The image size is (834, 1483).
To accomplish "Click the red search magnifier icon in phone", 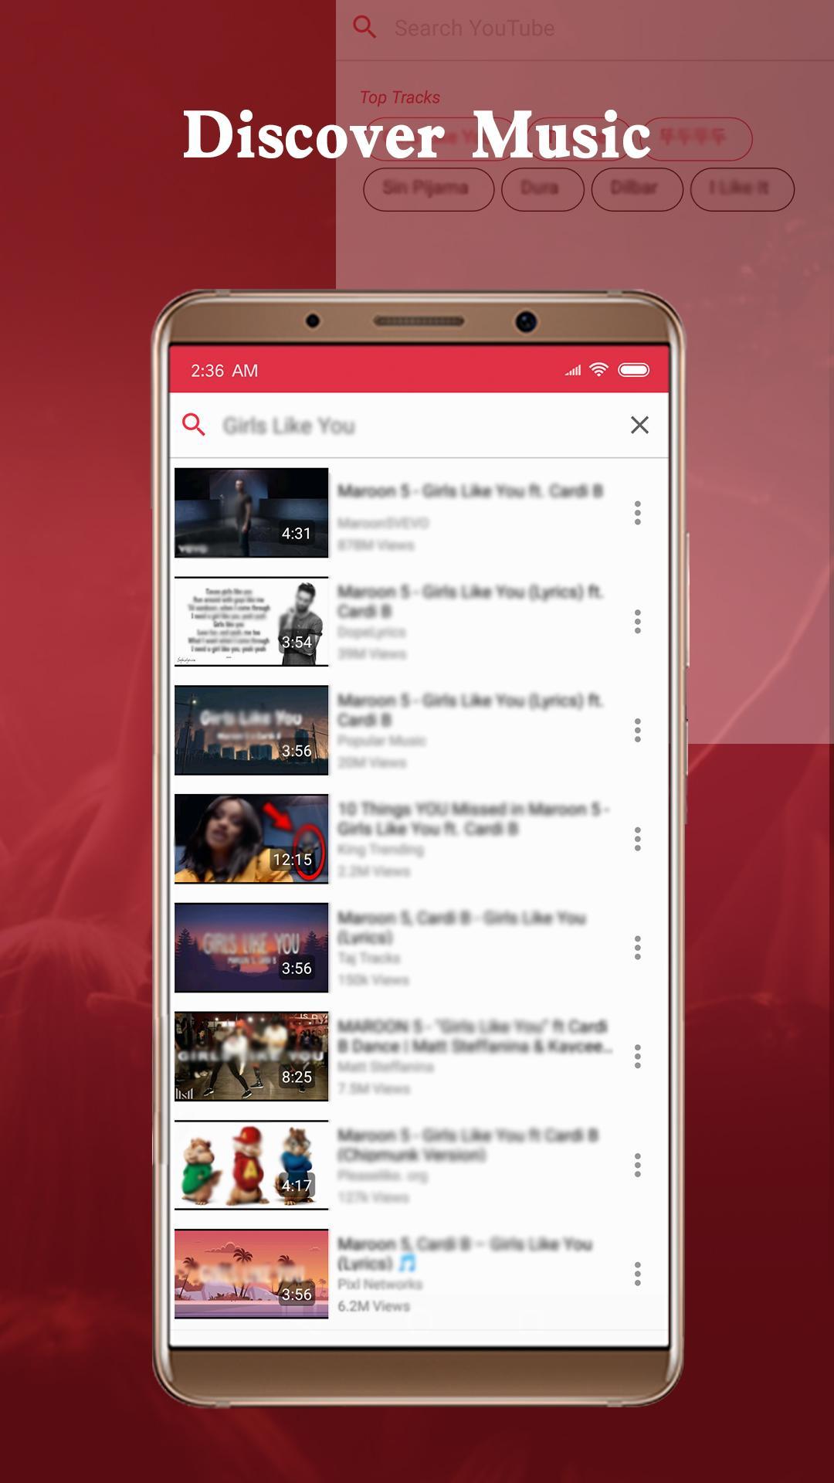I will coord(194,425).
